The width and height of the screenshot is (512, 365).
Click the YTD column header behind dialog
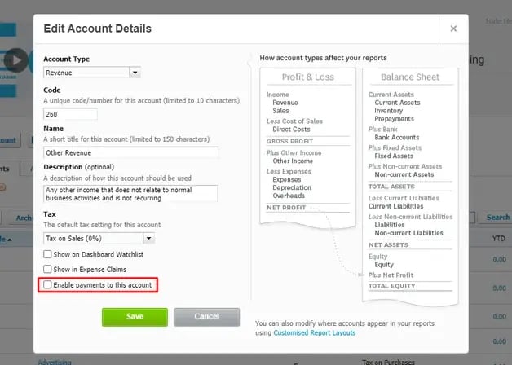(499, 239)
